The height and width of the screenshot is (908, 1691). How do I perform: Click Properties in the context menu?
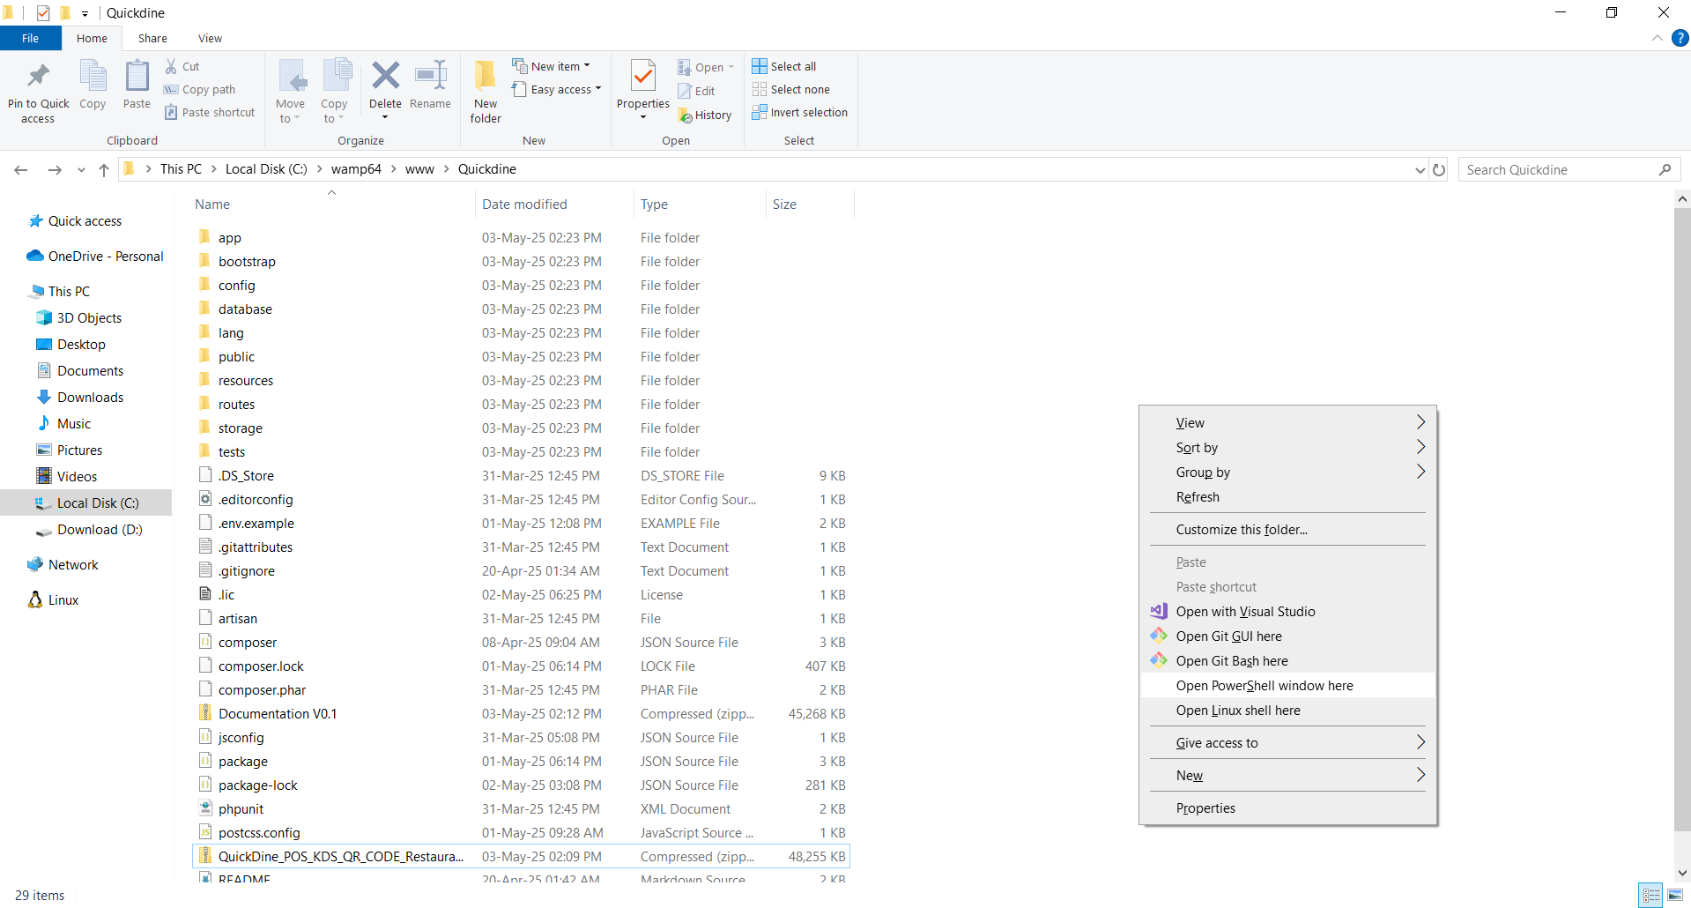pos(1288,808)
